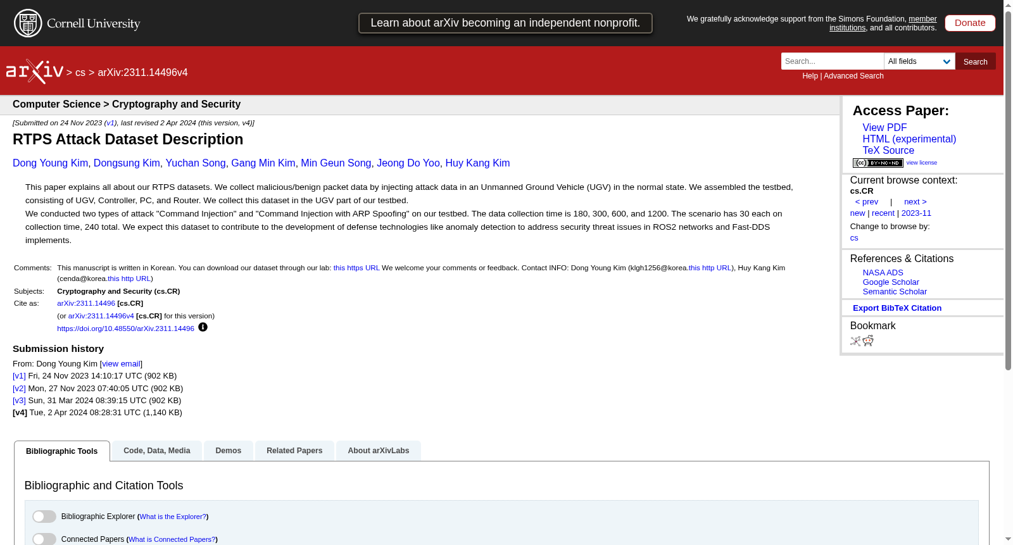The height and width of the screenshot is (545, 1013).
Task: Open author Yuchan Song's link
Action: 196,163
